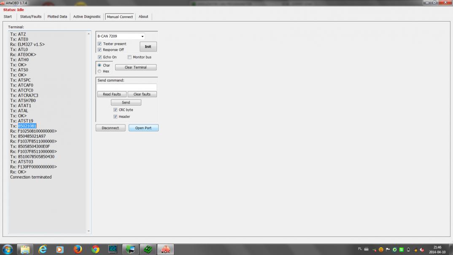Image resolution: width=453 pixels, height=255 pixels.
Task: Open on-screen keyboard tray icon
Action: [367, 249]
